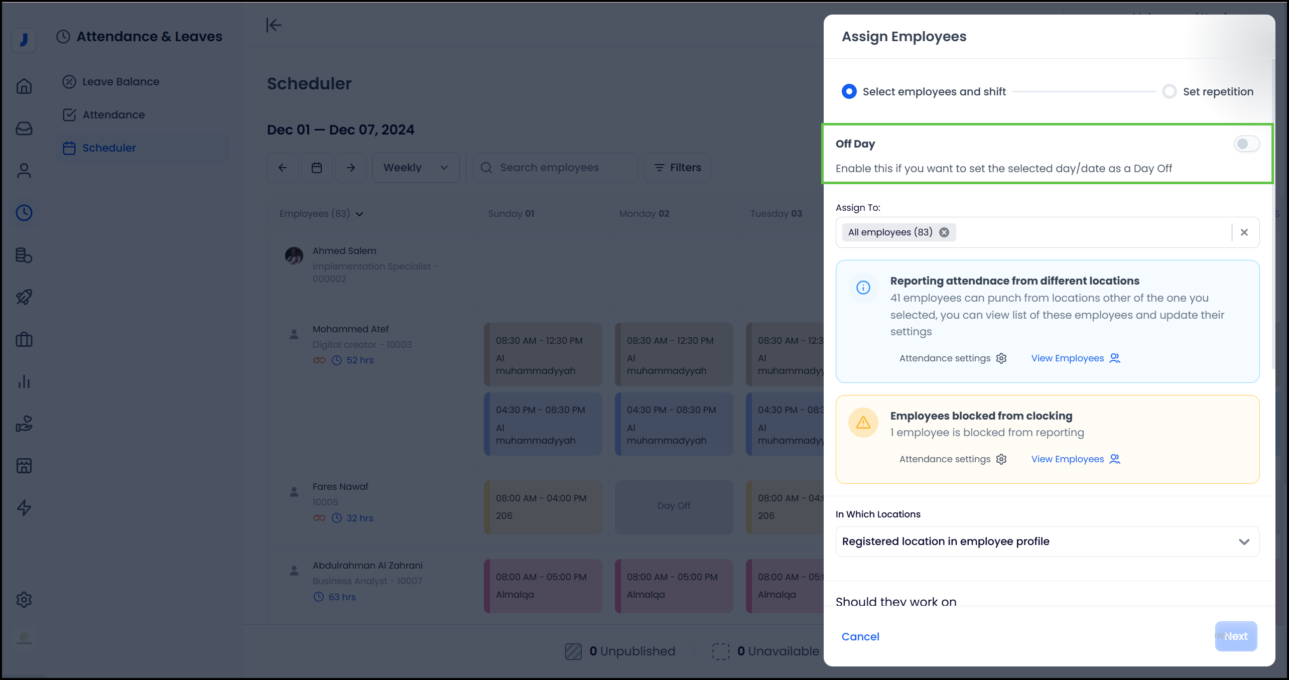
Task: Open the calendar date picker icon
Action: [316, 168]
